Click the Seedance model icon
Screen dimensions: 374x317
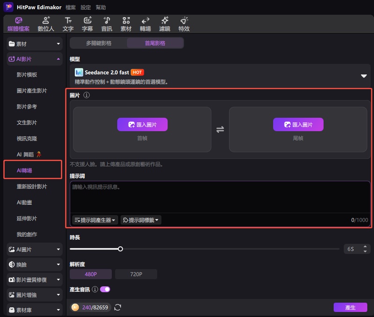[79, 72]
